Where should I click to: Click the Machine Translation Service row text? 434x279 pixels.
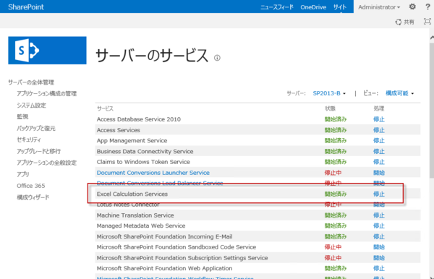pyautogui.click(x=135, y=215)
